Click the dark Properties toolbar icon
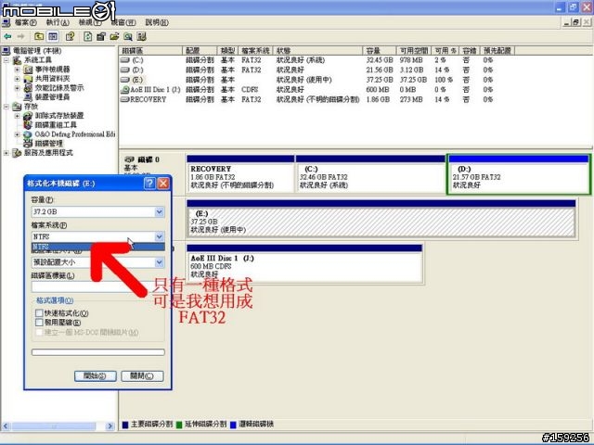The height and width of the screenshot is (445, 594). pyautogui.click(x=101, y=37)
